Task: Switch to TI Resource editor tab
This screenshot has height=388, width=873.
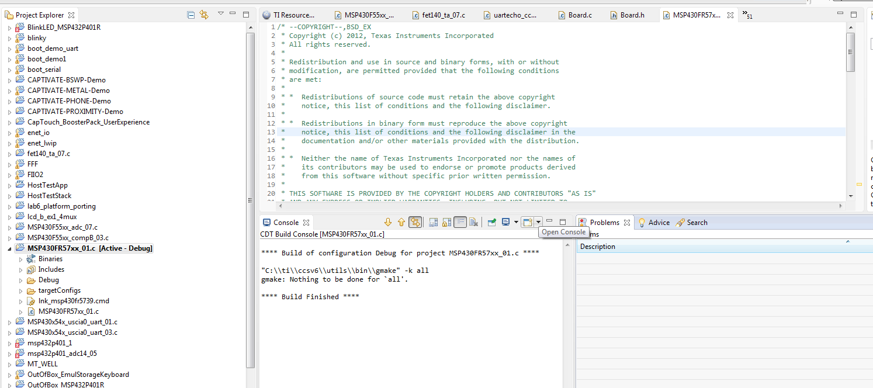Action: pyautogui.click(x=289, y=15)
